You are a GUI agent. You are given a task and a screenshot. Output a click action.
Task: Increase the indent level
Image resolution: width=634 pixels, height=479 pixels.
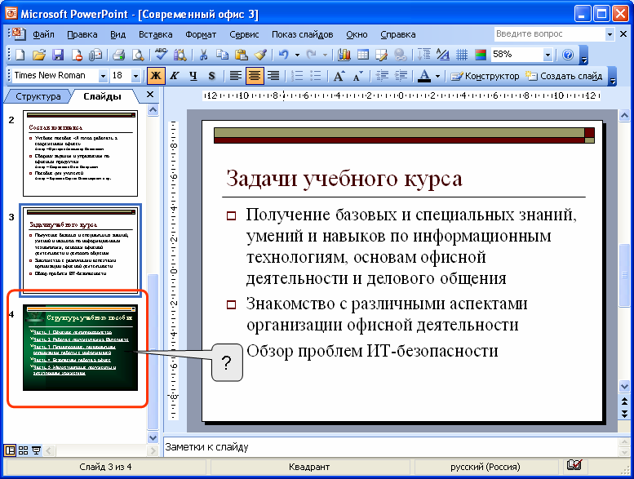401,76
